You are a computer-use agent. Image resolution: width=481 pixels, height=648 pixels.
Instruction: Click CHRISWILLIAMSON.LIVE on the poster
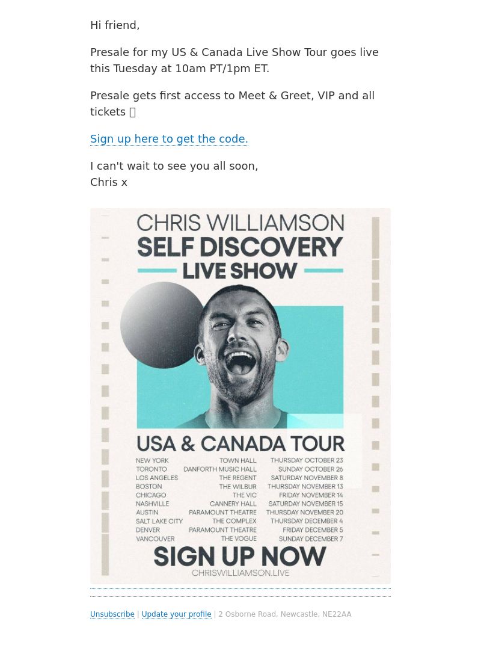[240, 573]
